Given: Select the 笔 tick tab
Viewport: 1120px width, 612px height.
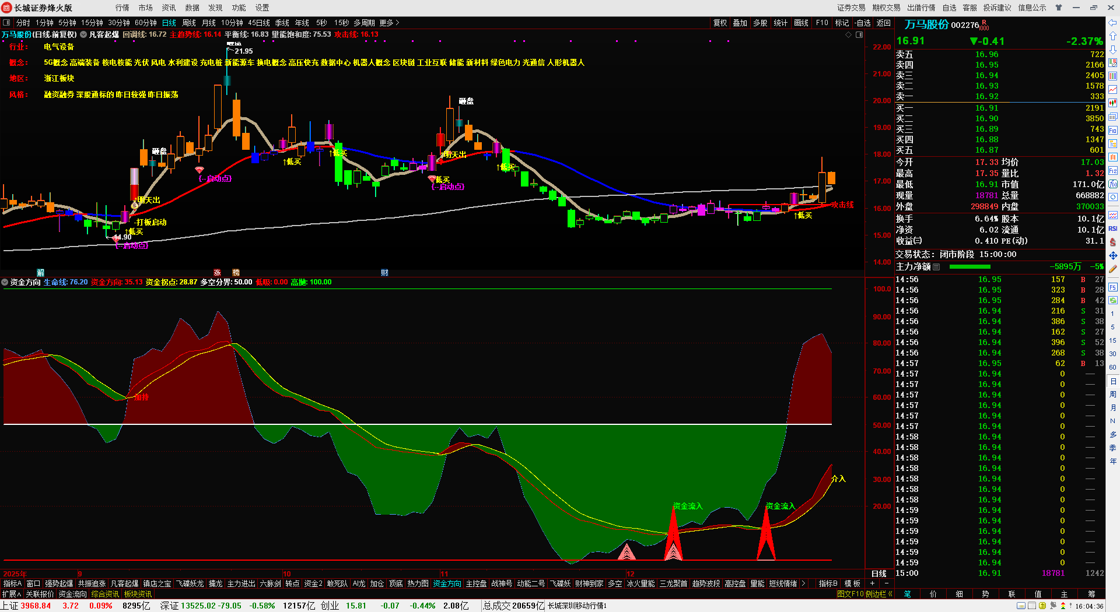Looking at the screenshot, I should click(x=908, y=594).
